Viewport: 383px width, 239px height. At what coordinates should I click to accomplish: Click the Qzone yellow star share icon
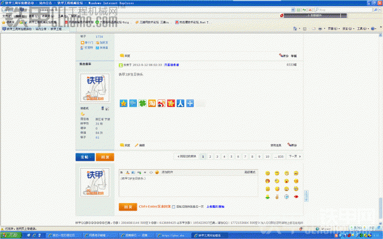coord(124,103)
